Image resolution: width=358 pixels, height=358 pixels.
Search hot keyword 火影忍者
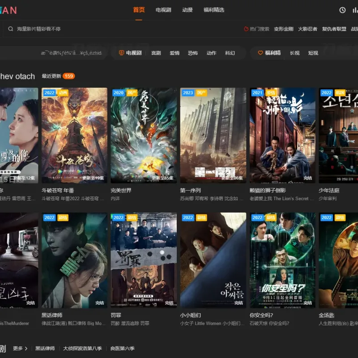307,29
